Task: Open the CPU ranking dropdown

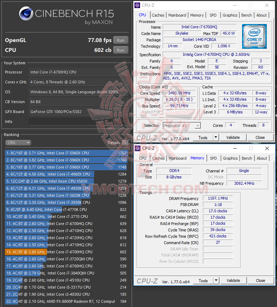Action: pyautogui.click(x=18, y=143)
